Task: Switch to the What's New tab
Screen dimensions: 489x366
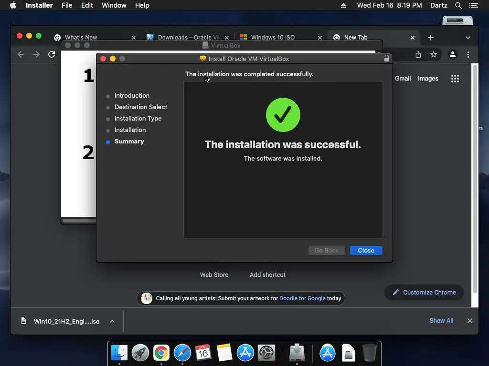Action: tap(80, 37)
